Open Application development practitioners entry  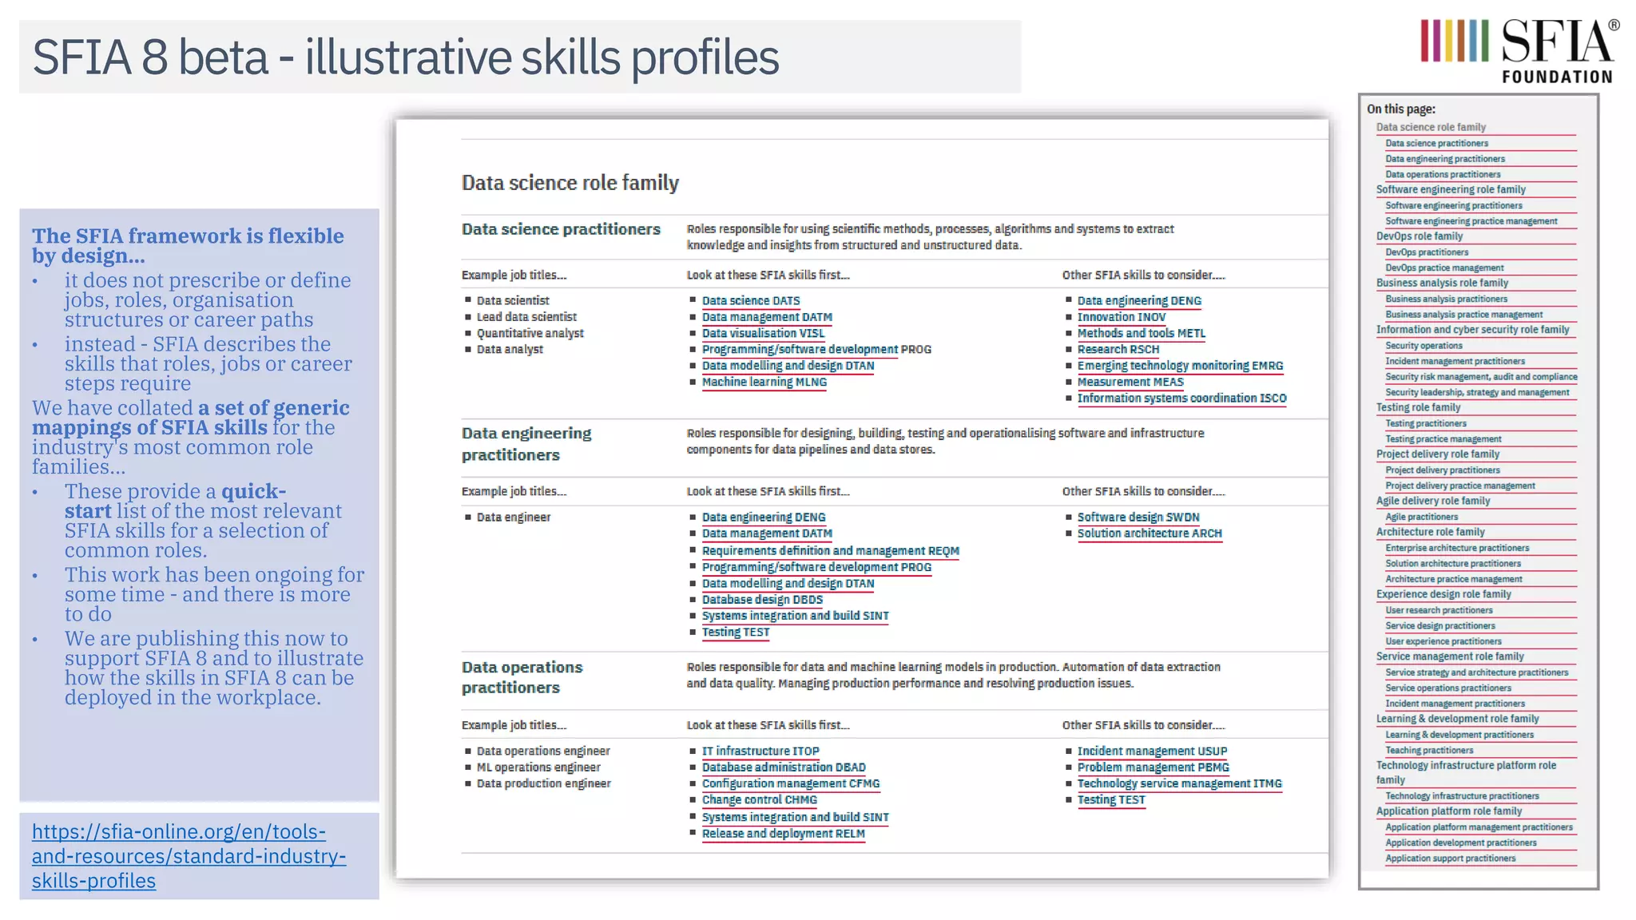coord(1461,843)
